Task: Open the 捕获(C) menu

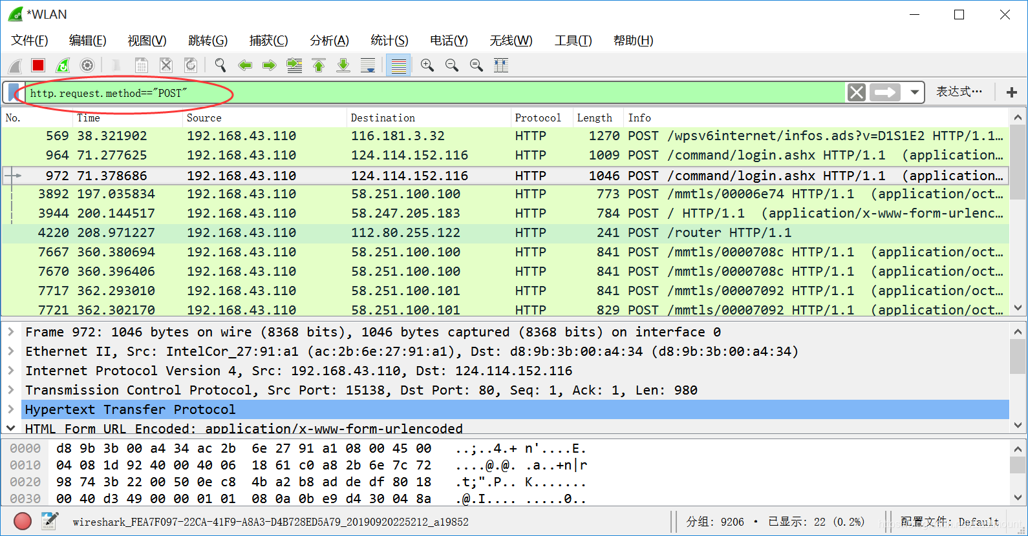Action: (268, 41)
